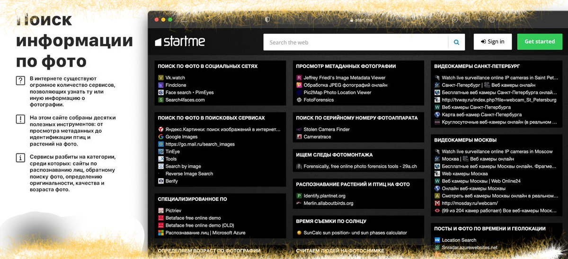Click the Jeffrey Friedl's Metadata Viewer favicon
The width and height of the screenshot is (568, 259).
tap(299, 78)
